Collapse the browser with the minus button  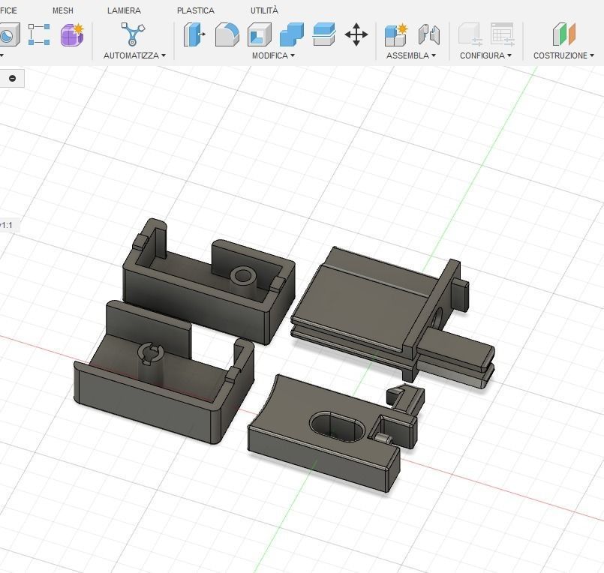(12, 78)
